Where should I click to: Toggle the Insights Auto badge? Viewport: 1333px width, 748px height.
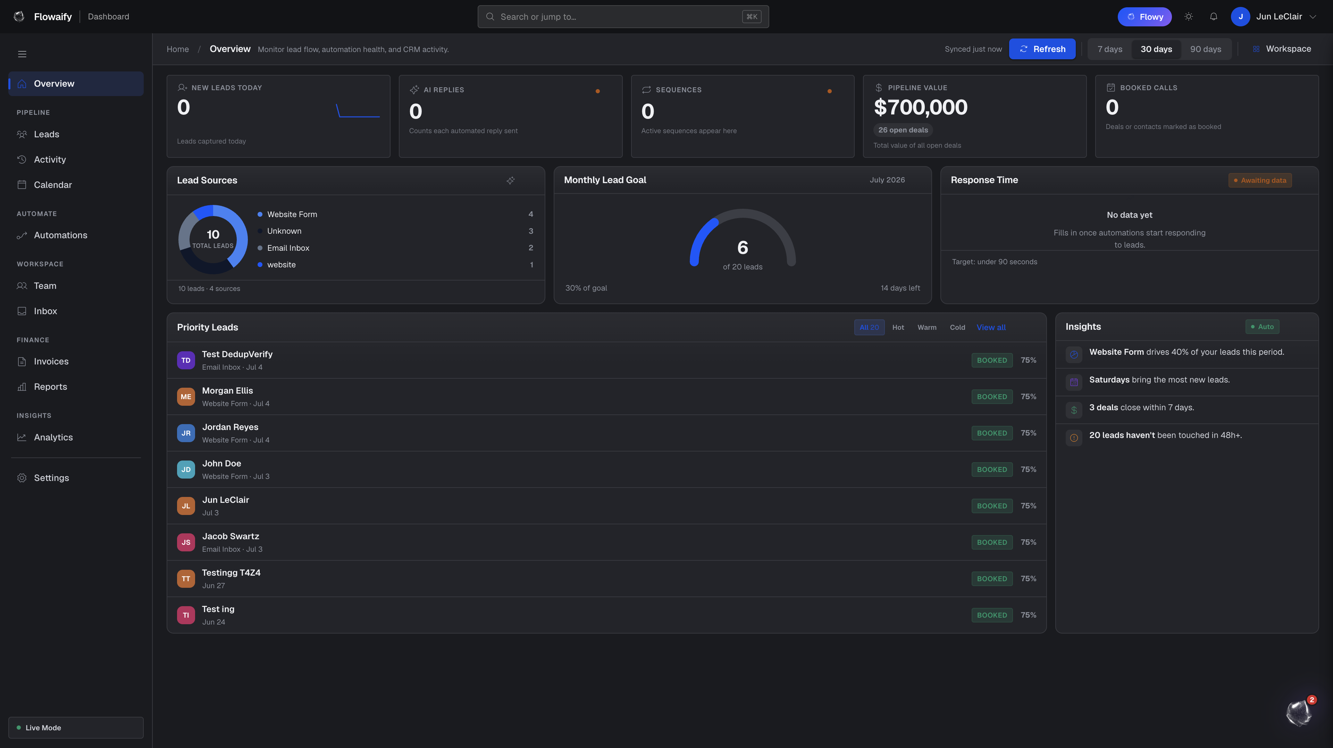click(x=1262, y=327)
